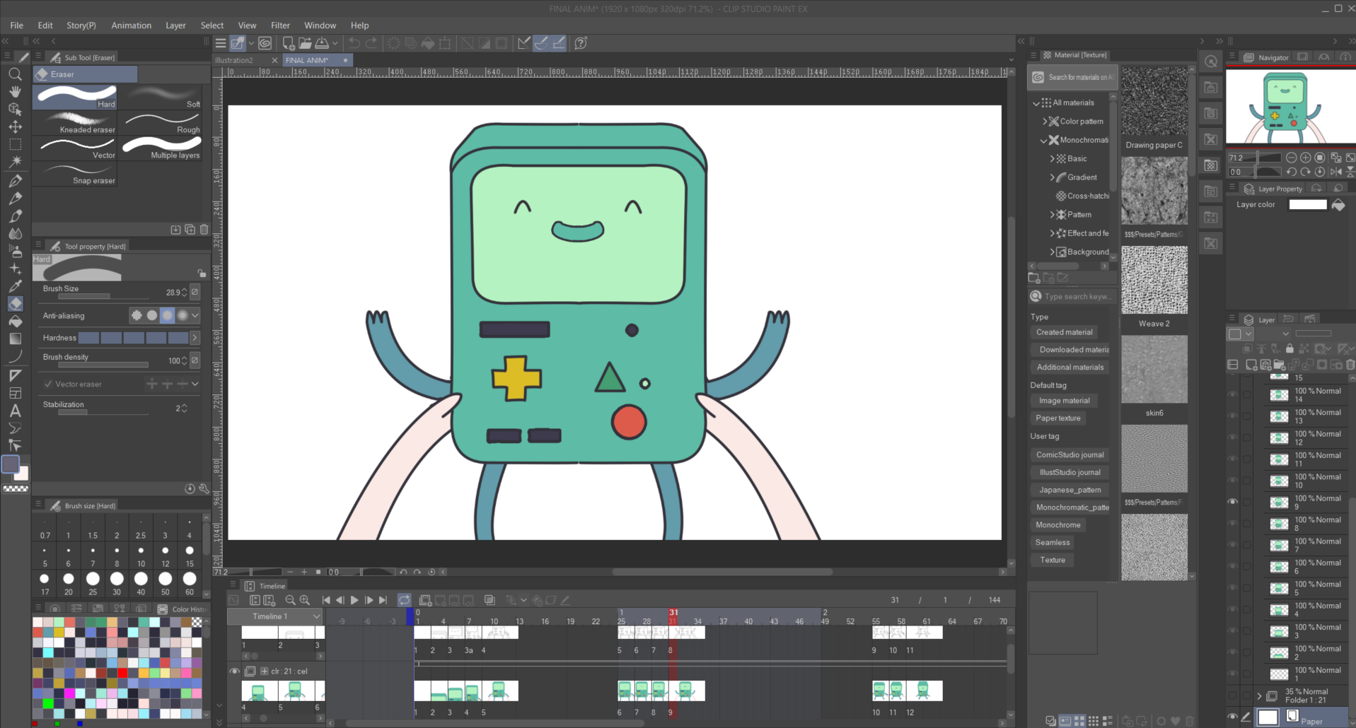Viewport: 1356px width, 728px height.
Task: Expand the Hardness settings arrow
Action: (x=195, y=338)
